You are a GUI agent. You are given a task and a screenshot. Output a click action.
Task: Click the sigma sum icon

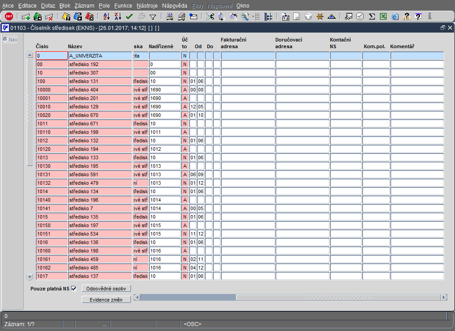coord(372,17)
